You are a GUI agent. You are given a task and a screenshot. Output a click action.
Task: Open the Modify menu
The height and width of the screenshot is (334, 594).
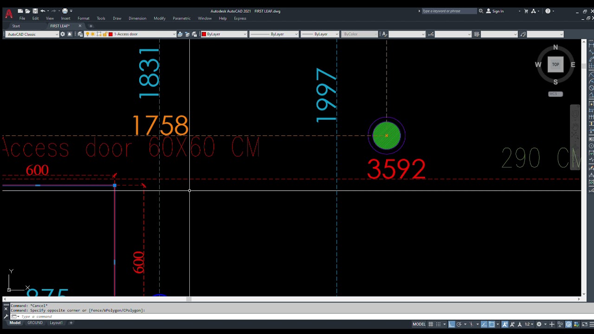pos(160,19)
